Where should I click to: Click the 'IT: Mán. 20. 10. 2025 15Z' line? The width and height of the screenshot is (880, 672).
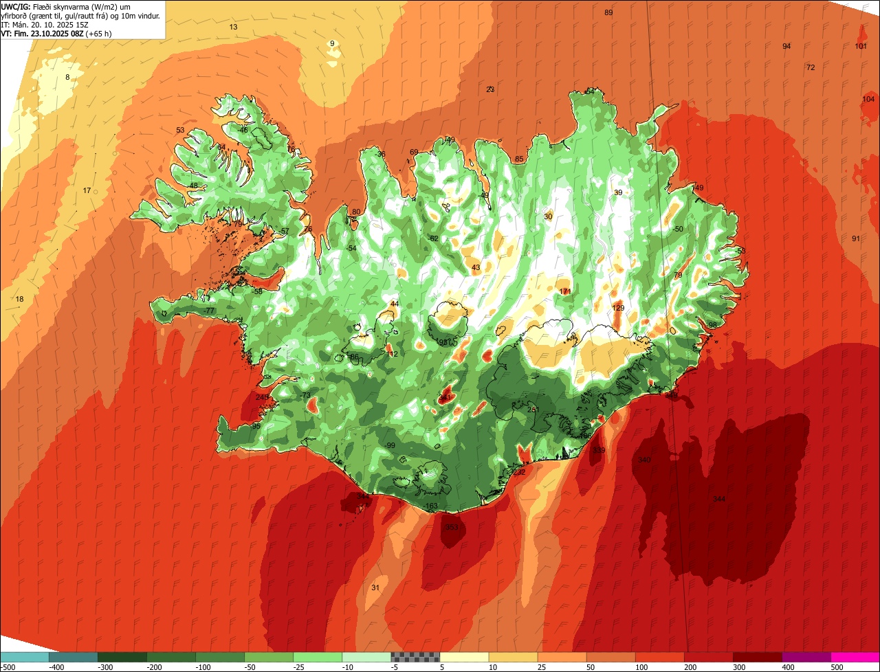(44, 24)
